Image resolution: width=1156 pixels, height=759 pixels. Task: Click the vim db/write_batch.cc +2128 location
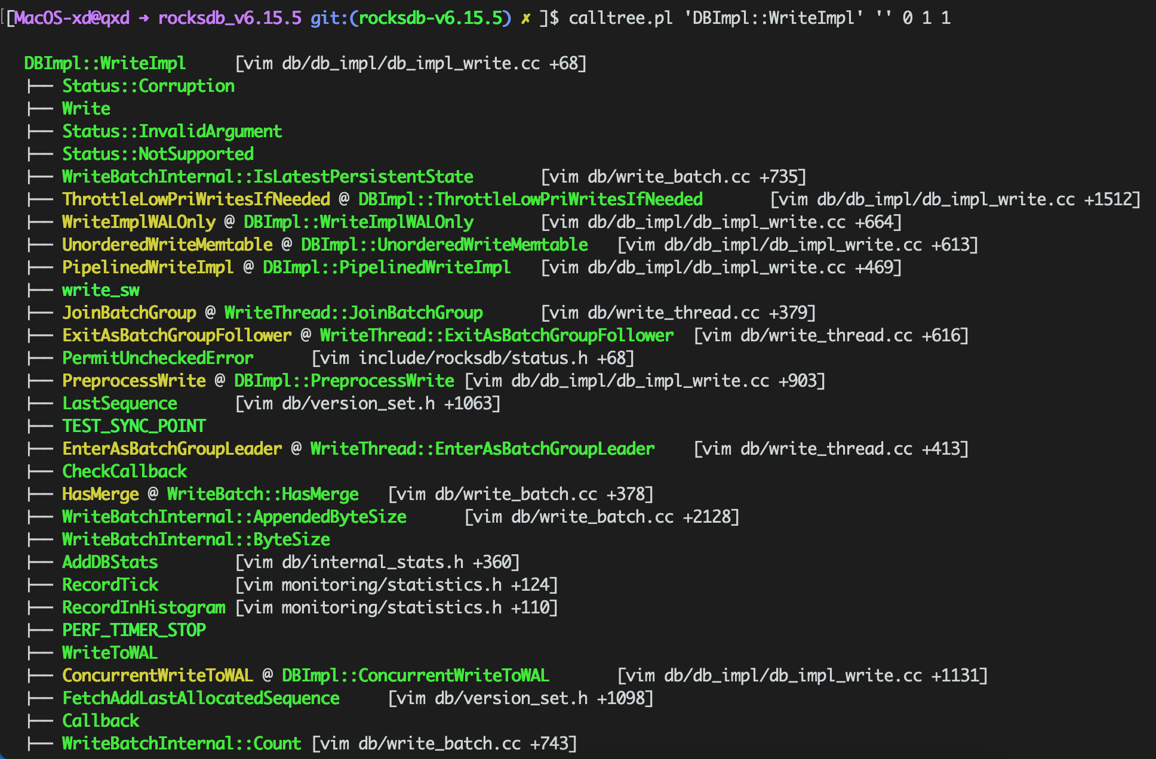[602, 517]
